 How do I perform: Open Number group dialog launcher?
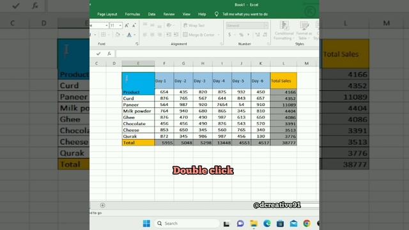point(268,44)
